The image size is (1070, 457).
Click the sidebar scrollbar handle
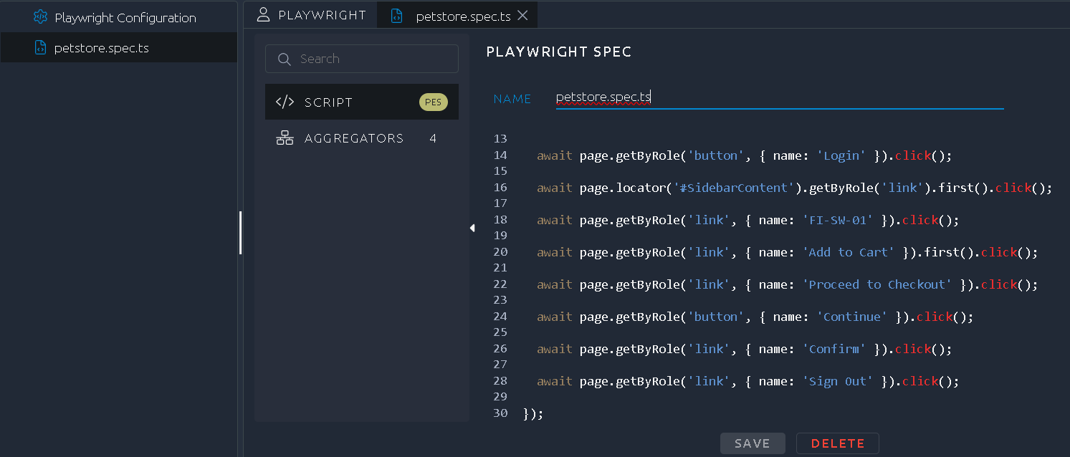coord(240,233)
